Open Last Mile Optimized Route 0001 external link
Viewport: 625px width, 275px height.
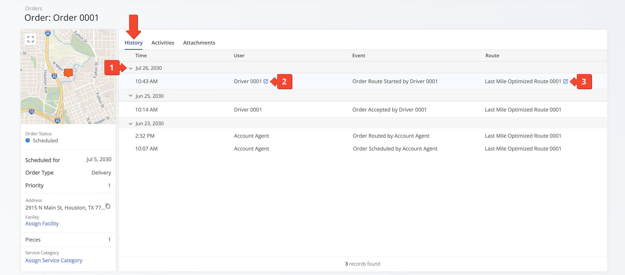click(566, 81)
